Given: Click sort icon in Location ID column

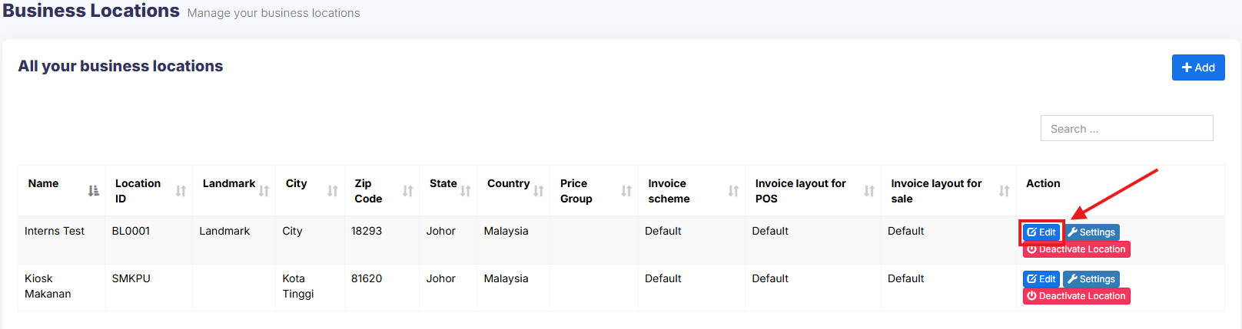Looking at the screenshot, I should click(x=181, y=191).
